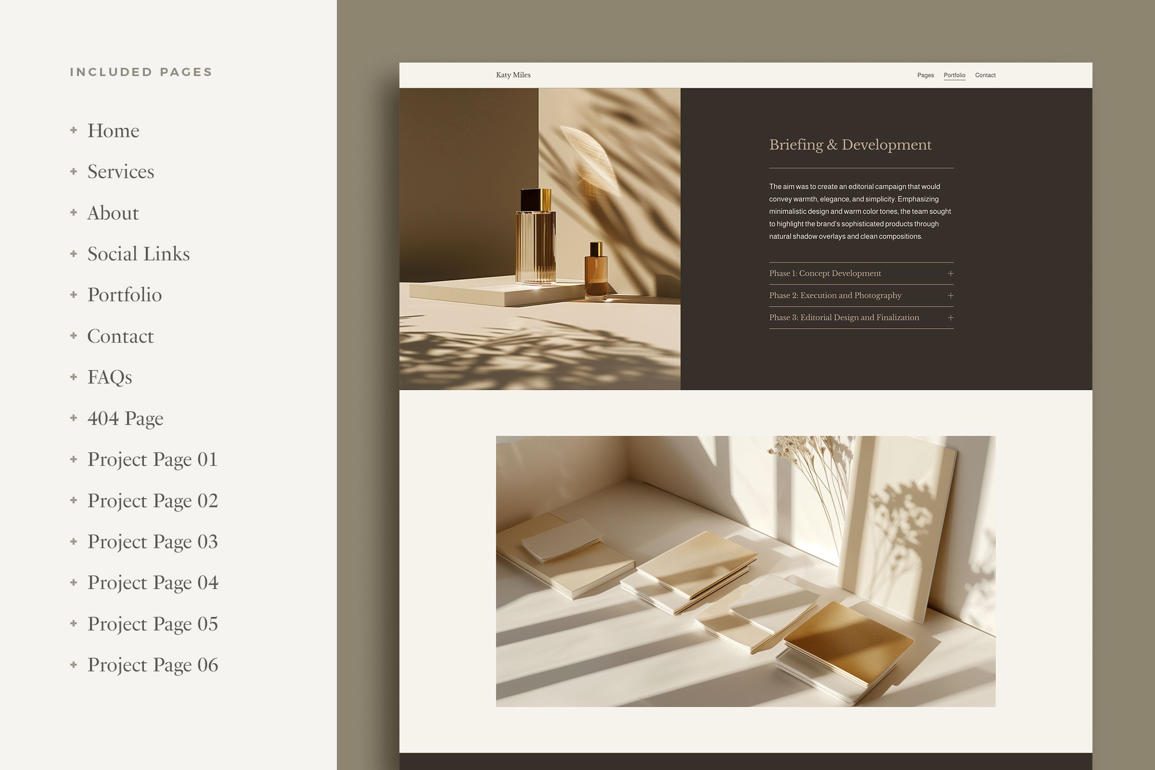Select Project Page 01 from list

coord(152,460)
